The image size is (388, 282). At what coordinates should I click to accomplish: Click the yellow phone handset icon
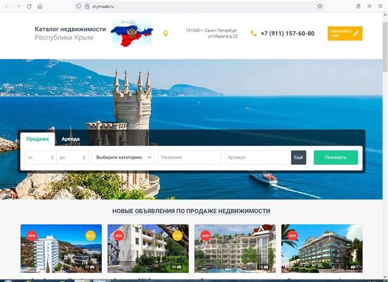253,33
